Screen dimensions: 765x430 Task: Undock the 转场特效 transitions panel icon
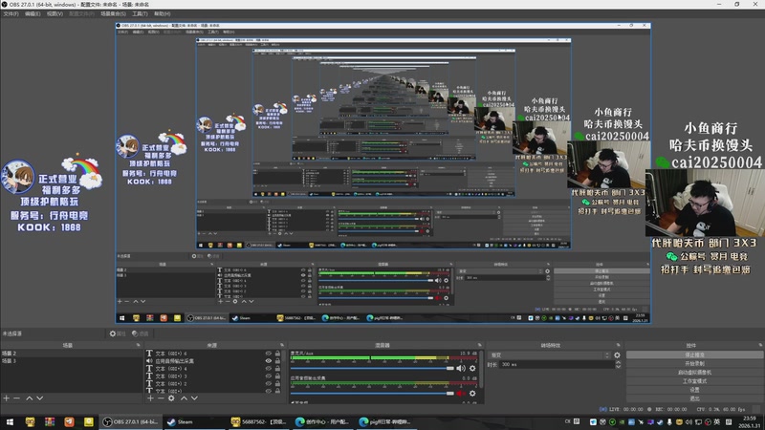[x=618, y=345]
